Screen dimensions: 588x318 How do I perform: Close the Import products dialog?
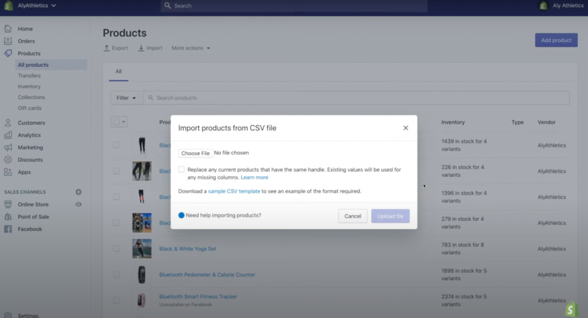click(405, 128)
